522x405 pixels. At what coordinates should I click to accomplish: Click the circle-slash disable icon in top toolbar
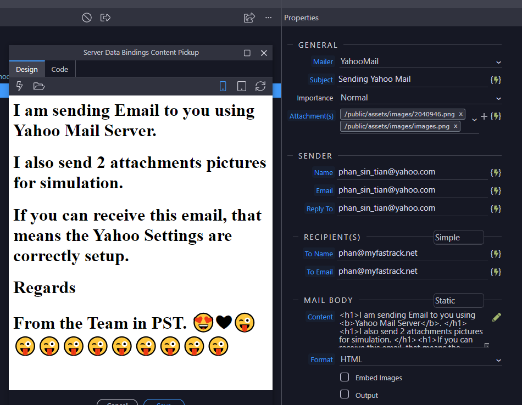87,18
